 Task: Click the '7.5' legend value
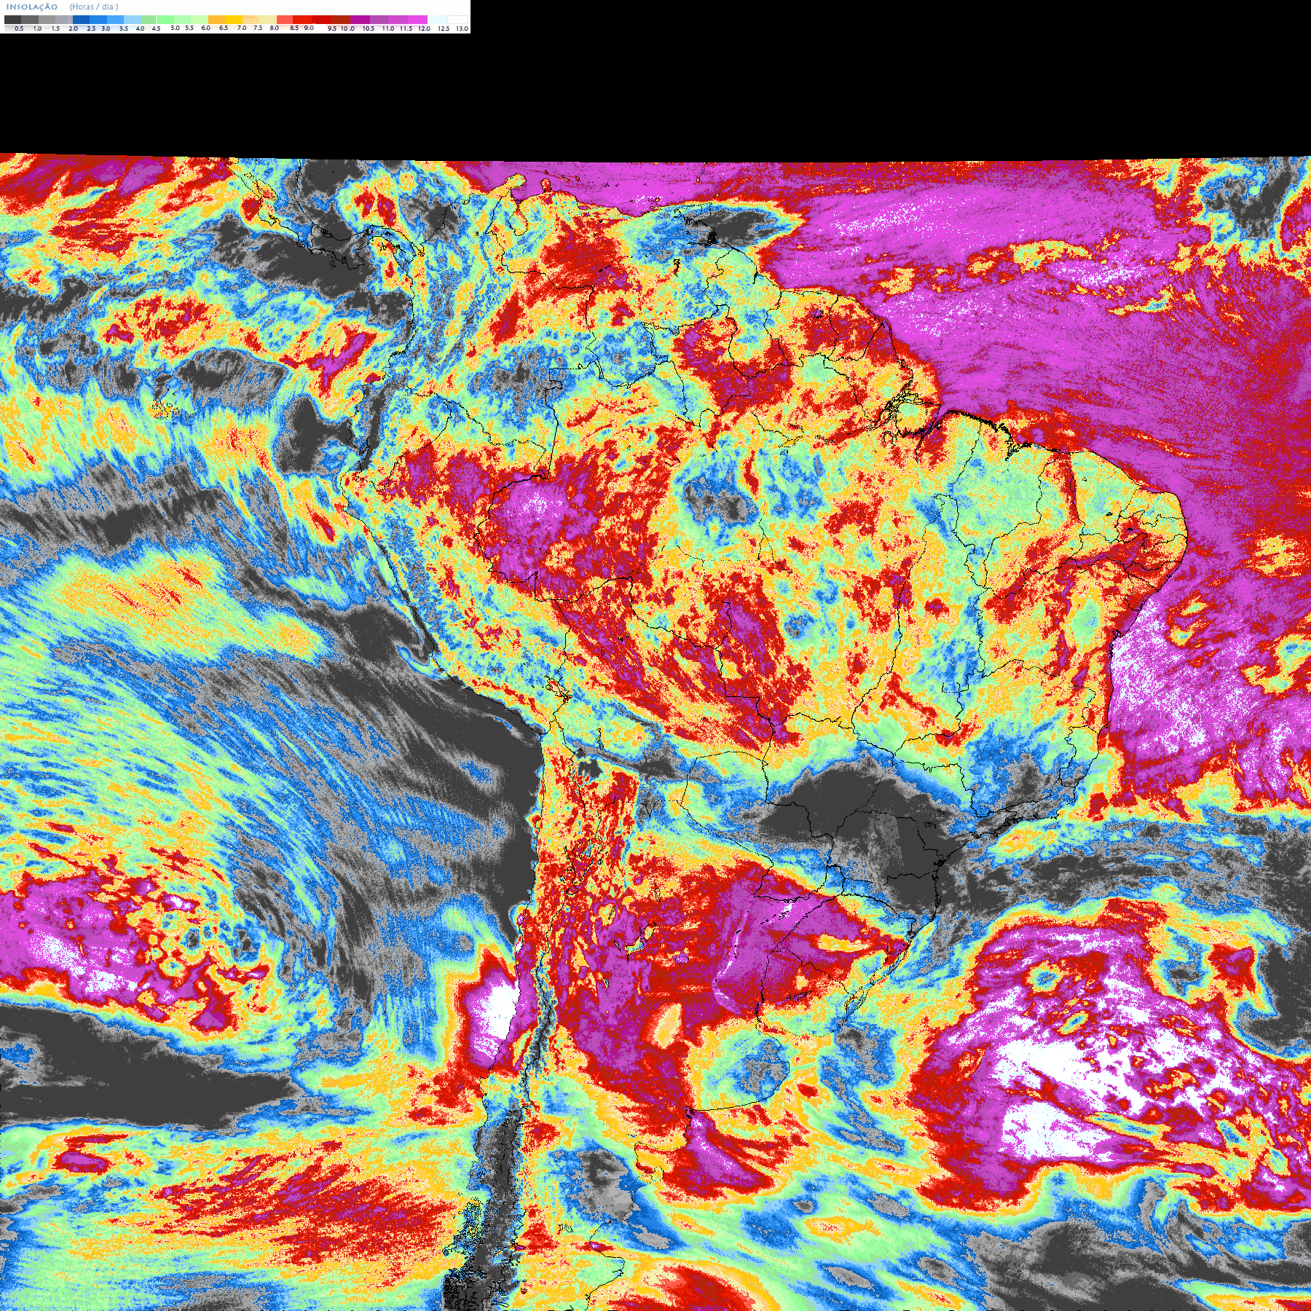click(x=258, y=28)
